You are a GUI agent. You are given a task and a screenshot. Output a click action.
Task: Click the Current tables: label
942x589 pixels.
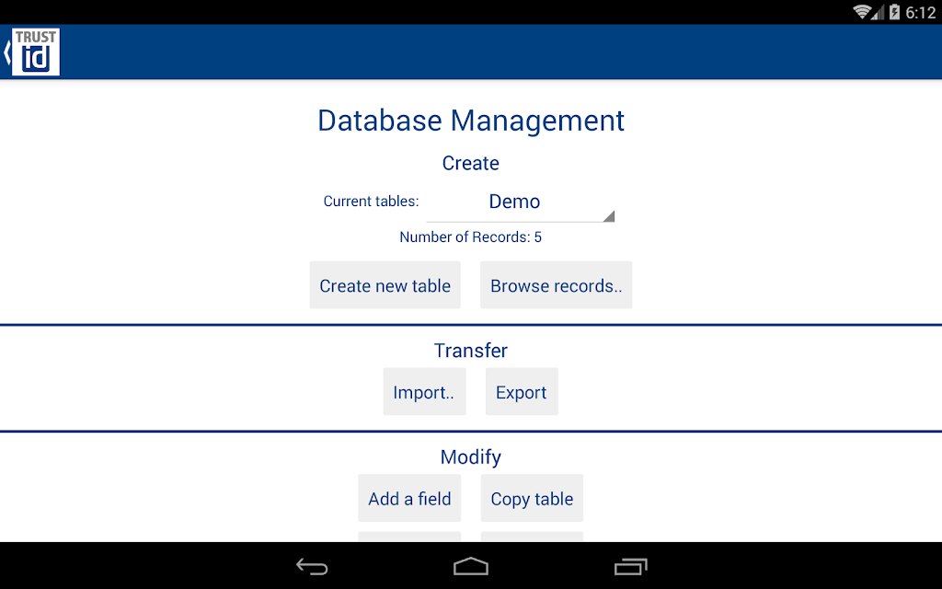(372, 202)
